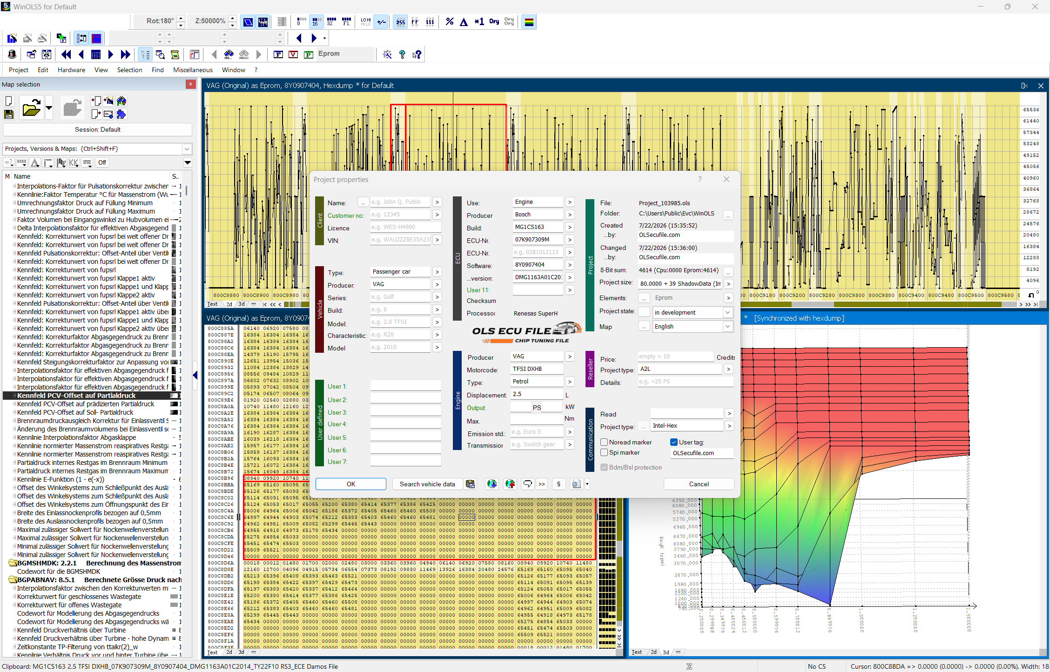Open the Miscellaneous menu
Viewport: 1050px width, 672px height.
pyautogui.click(x=193, y=70)
